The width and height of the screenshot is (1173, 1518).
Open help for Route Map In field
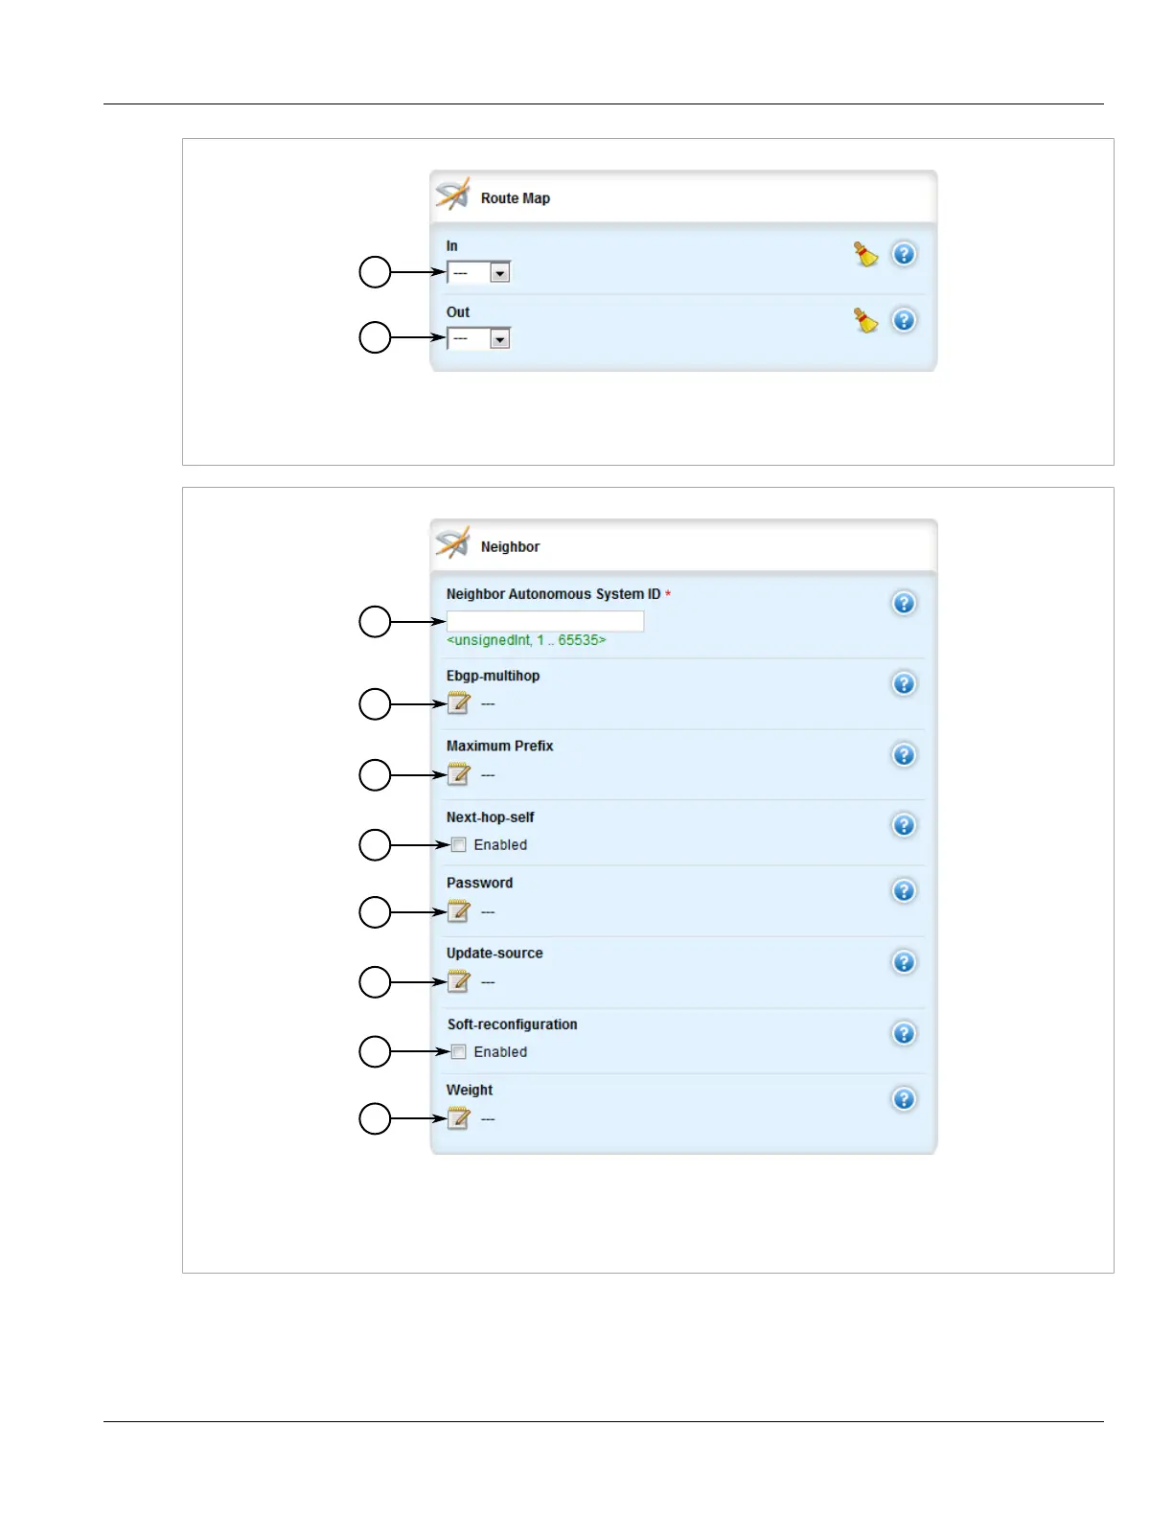coord(904,254)
